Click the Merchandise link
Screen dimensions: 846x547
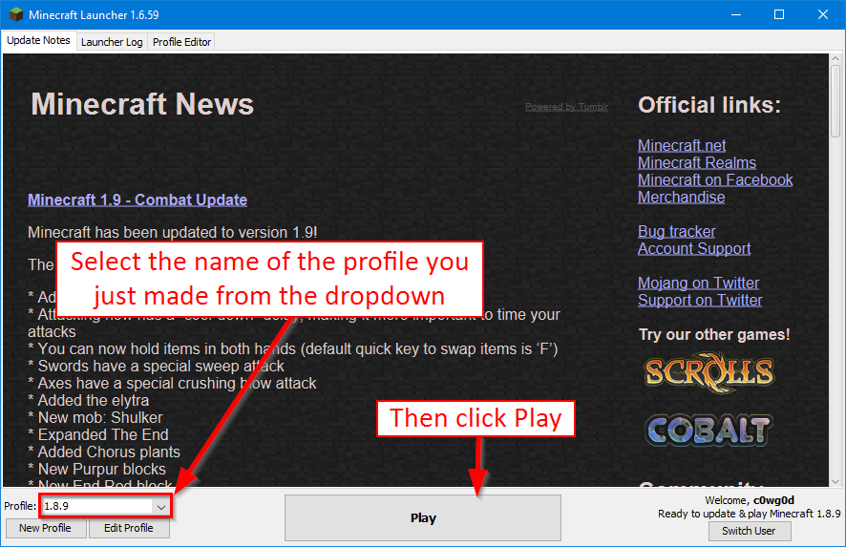(682, 198)
